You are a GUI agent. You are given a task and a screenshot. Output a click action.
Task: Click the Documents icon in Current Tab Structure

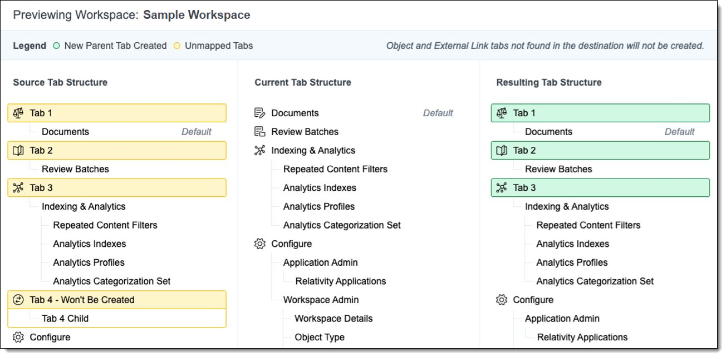[x=259, y=113]
